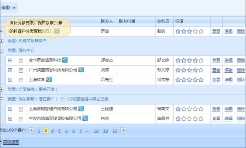This screenshot has height=148, width=246.
Task: Set third star rating for 宁波市镇海双骏塑胶有限公司
Action: point(190,118)
